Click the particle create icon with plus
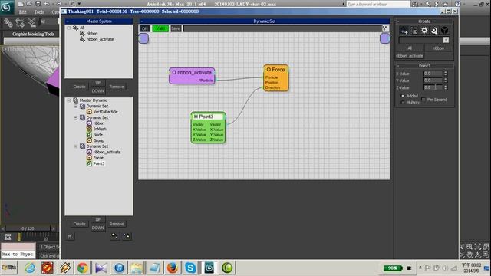Screen dimensions: 491x276 (404, 31)
